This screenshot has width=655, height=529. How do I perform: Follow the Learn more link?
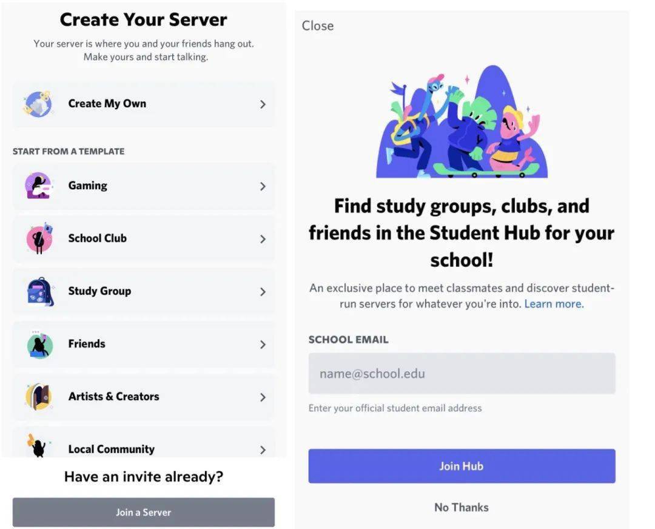pyautogui.click(x=554, y=304)
